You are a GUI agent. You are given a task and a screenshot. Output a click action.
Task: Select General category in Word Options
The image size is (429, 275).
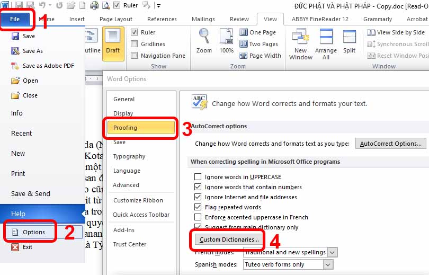tap(124, 99)
